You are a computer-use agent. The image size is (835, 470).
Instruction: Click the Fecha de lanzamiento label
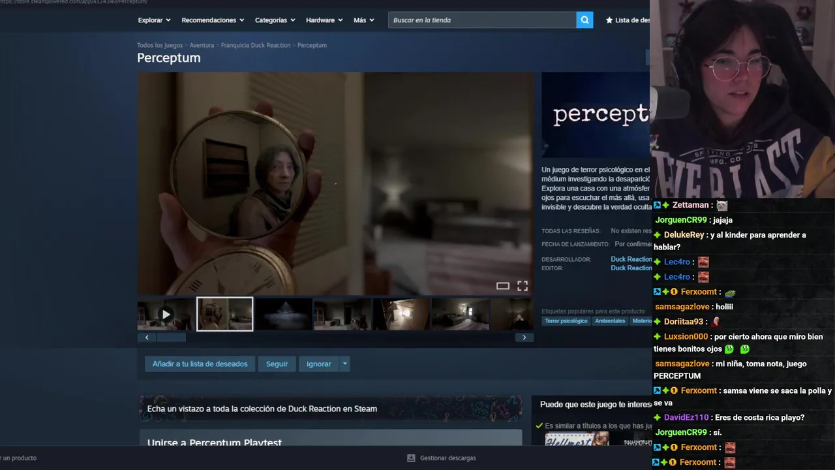coord(575,244)
